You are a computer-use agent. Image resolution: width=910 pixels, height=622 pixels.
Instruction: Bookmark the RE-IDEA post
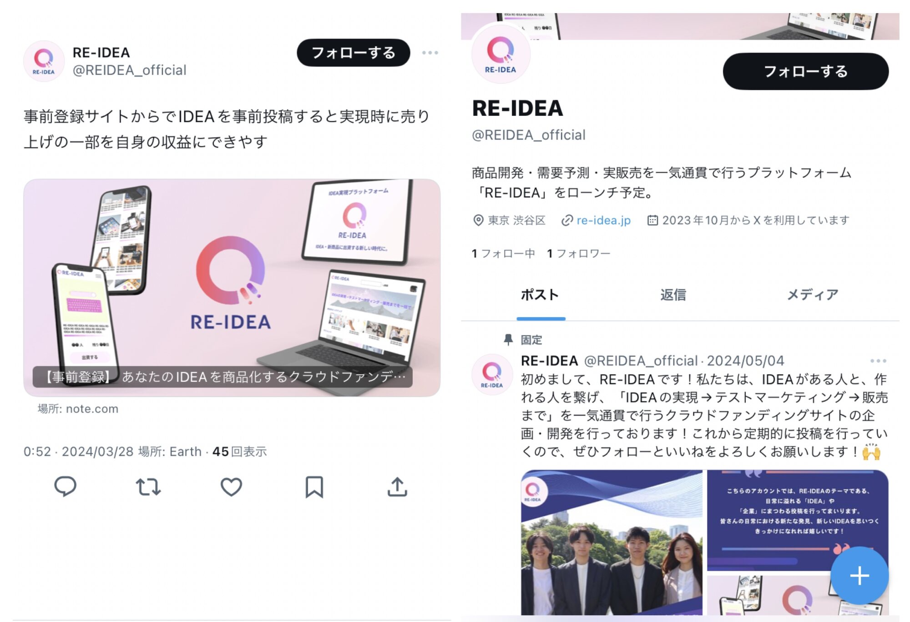[314, 487]
